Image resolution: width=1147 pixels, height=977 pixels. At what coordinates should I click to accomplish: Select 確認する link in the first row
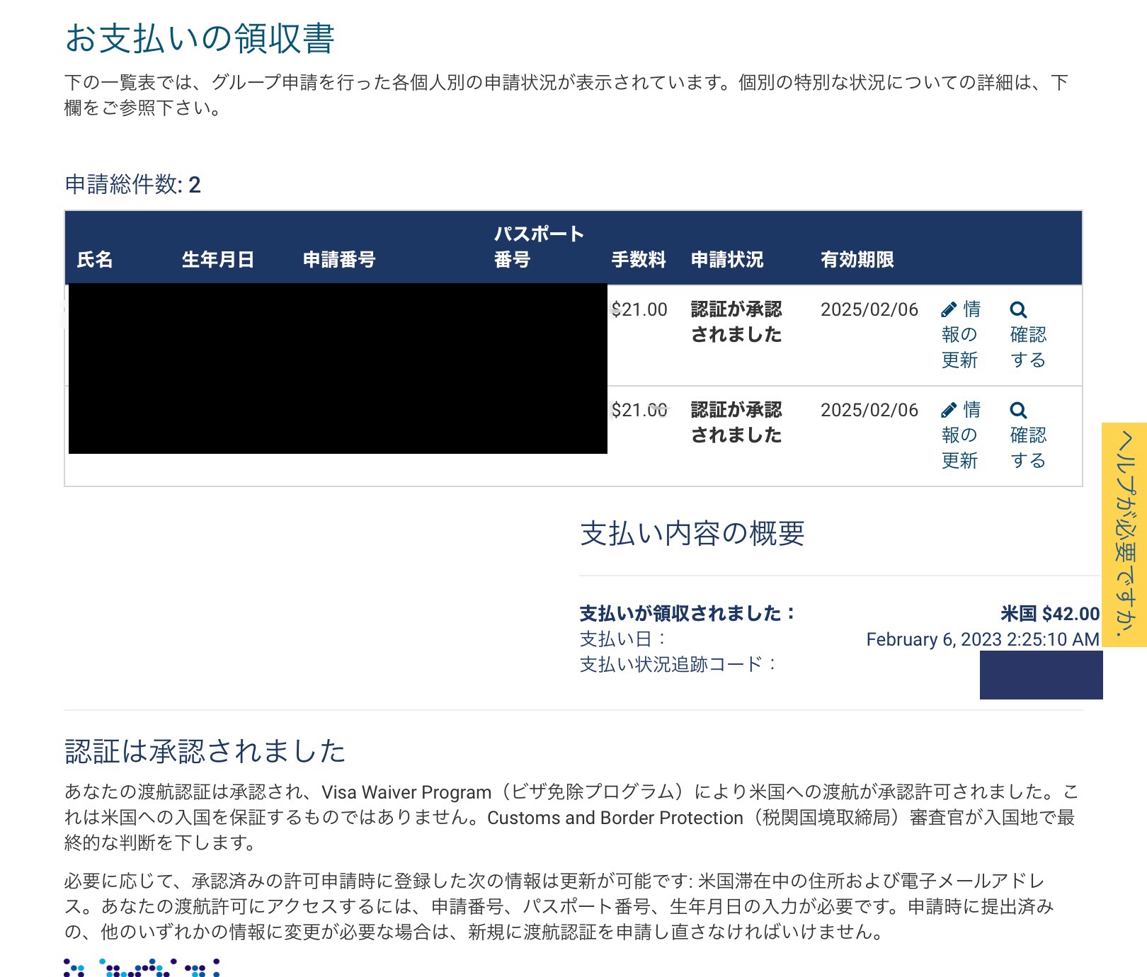[1028, 335]
